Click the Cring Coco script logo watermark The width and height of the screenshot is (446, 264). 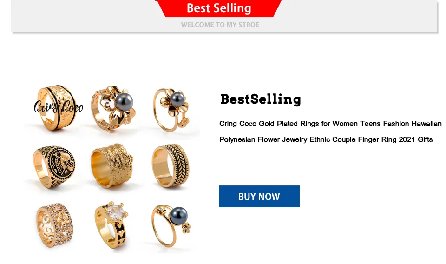pyautogui.click(x=59, y=107)
